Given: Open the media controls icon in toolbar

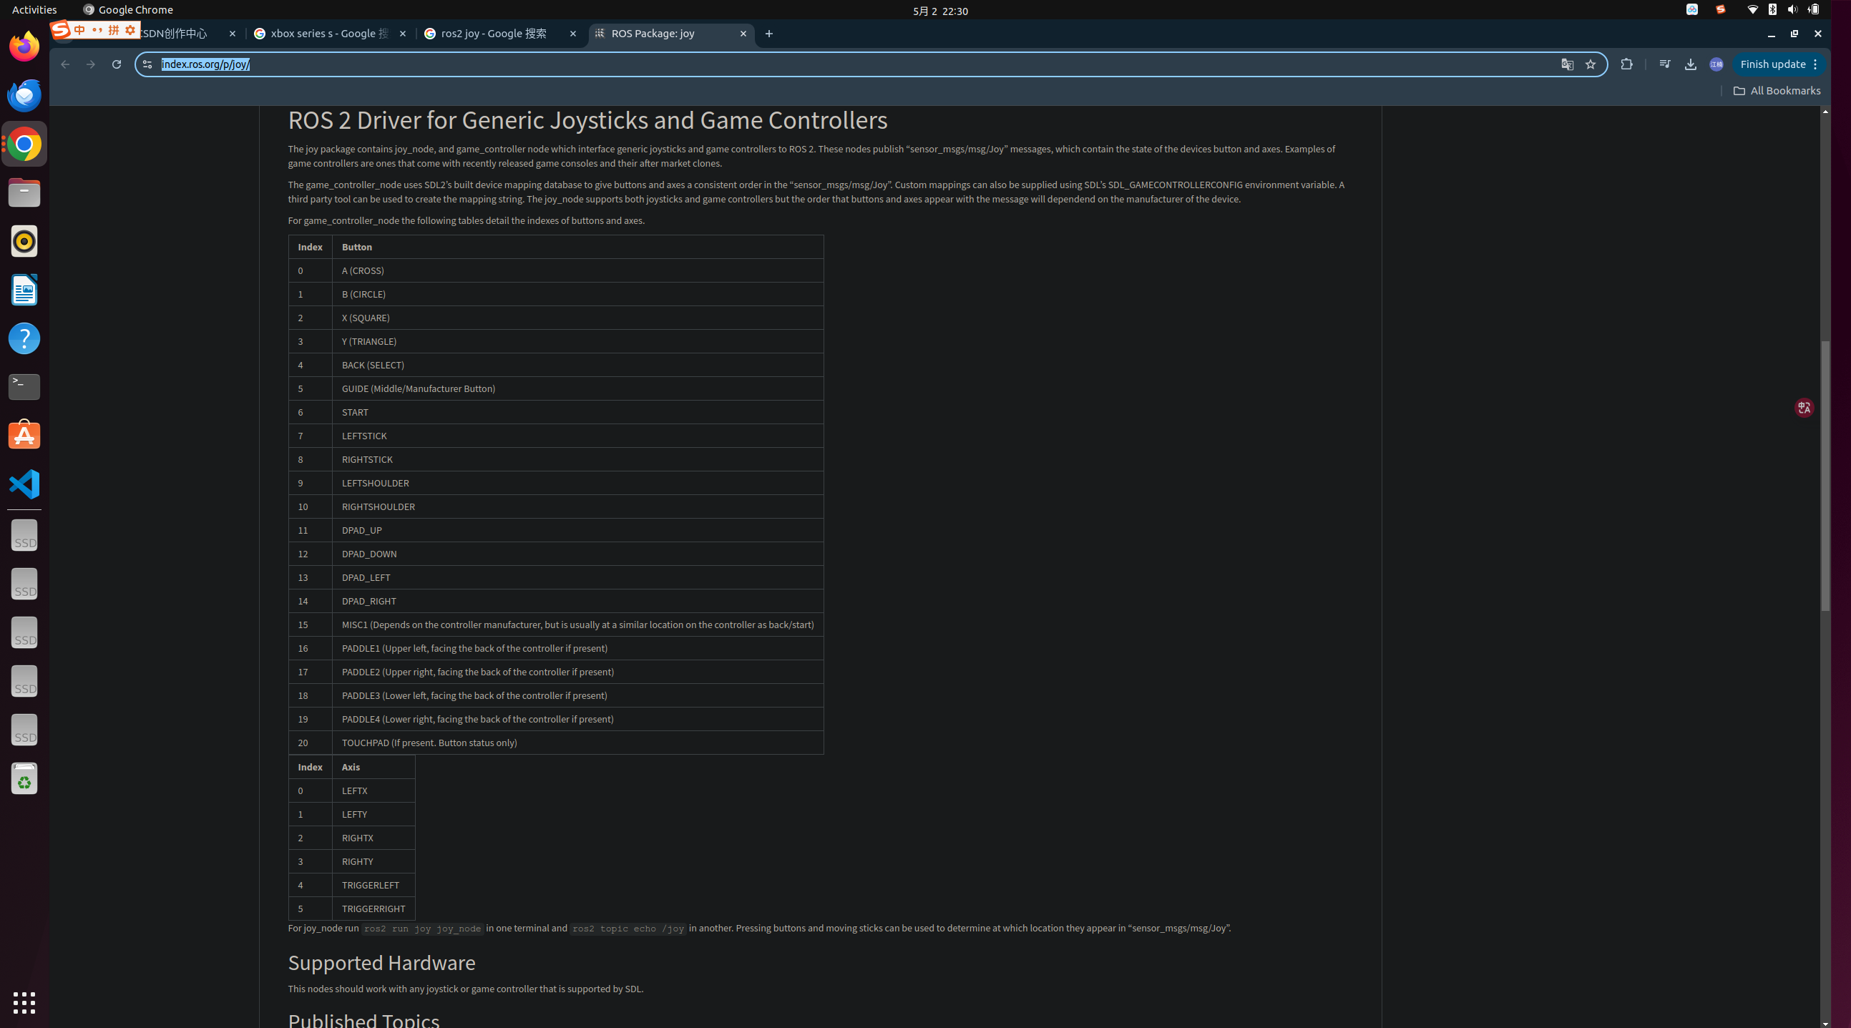Looking at the screenshot, I should pyautogui.click(x=1664, y=64).
